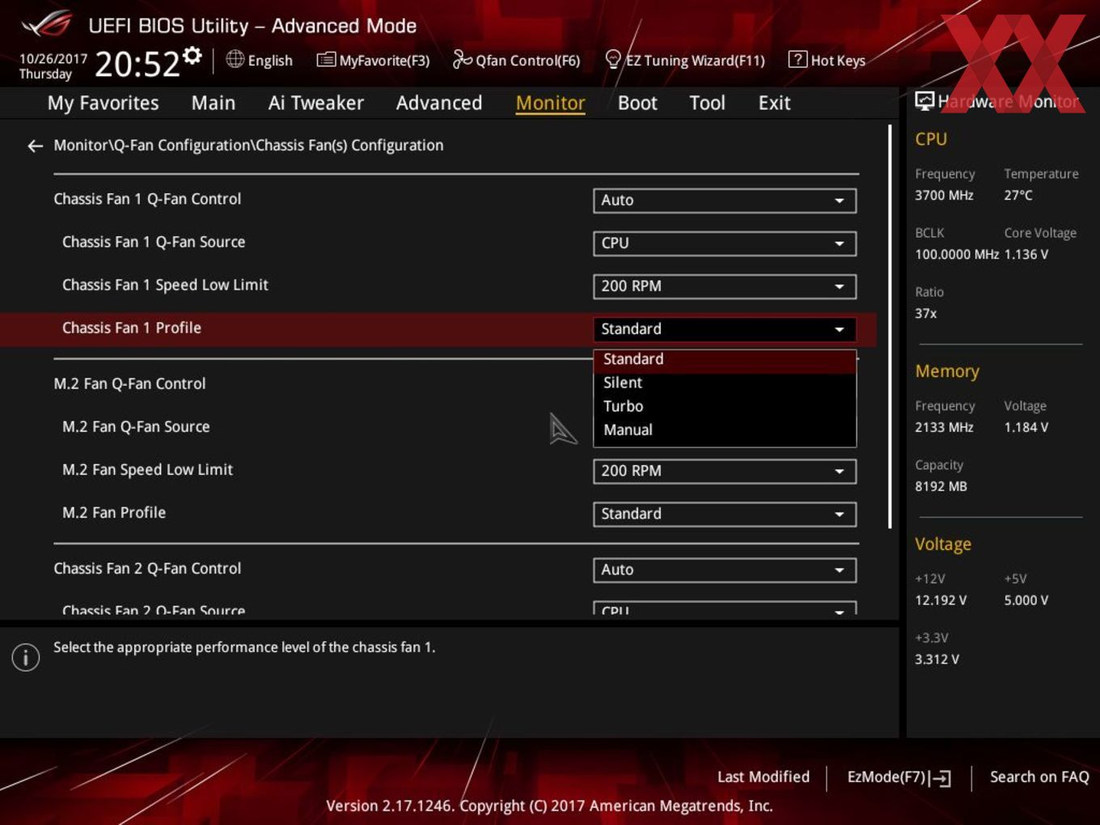This screenshot has height=825, width=1100.
Task: Click the Chassis Fan 1 Speed Low Limit label
Action: click(x=165, y=286)
